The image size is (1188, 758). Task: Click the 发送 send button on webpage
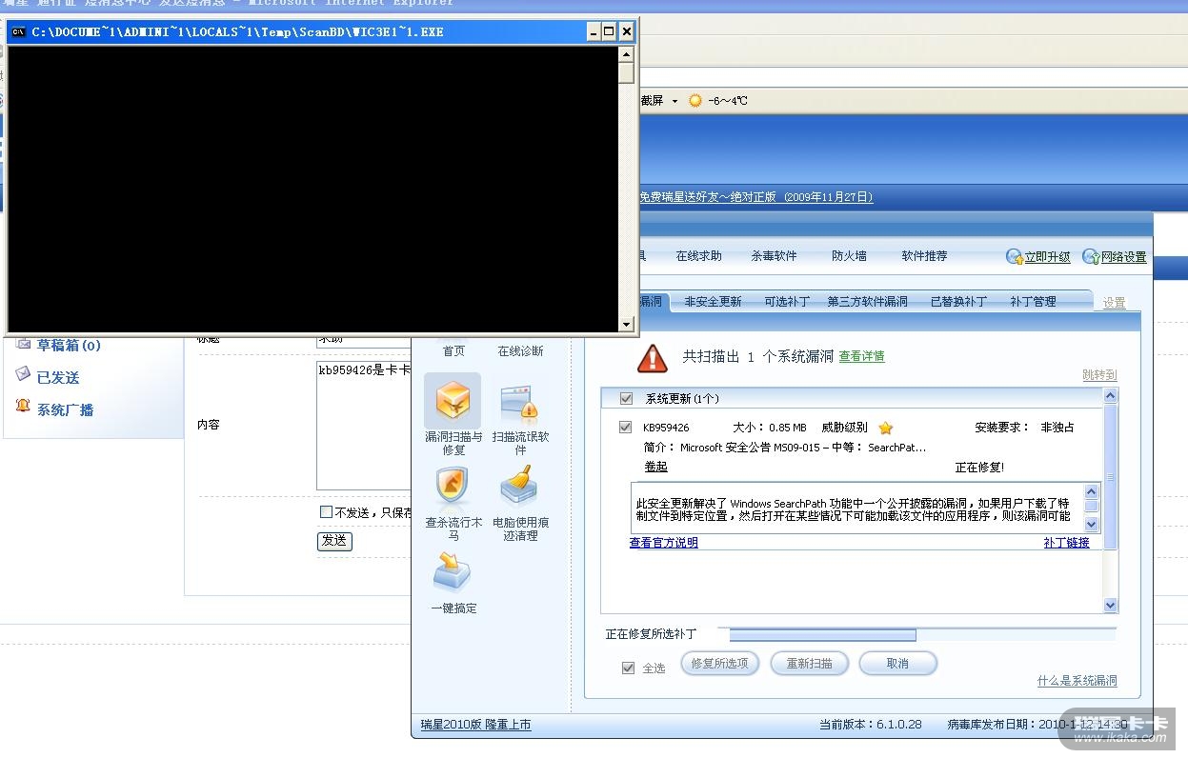pyautogui.click(x=334, y=541)
